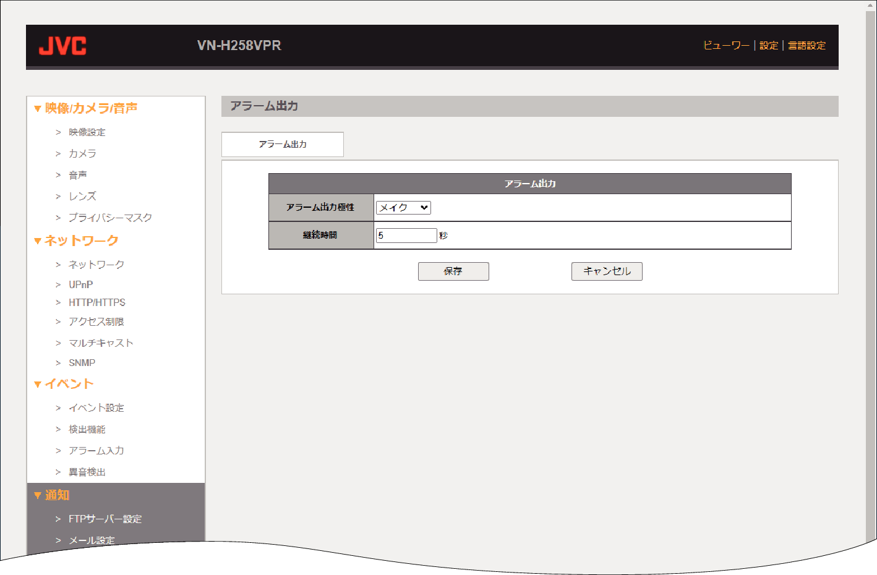Screen dimensions: 877x575
Task: Open メール設定 in the sidebar
Action: click(x=92, y=540)
